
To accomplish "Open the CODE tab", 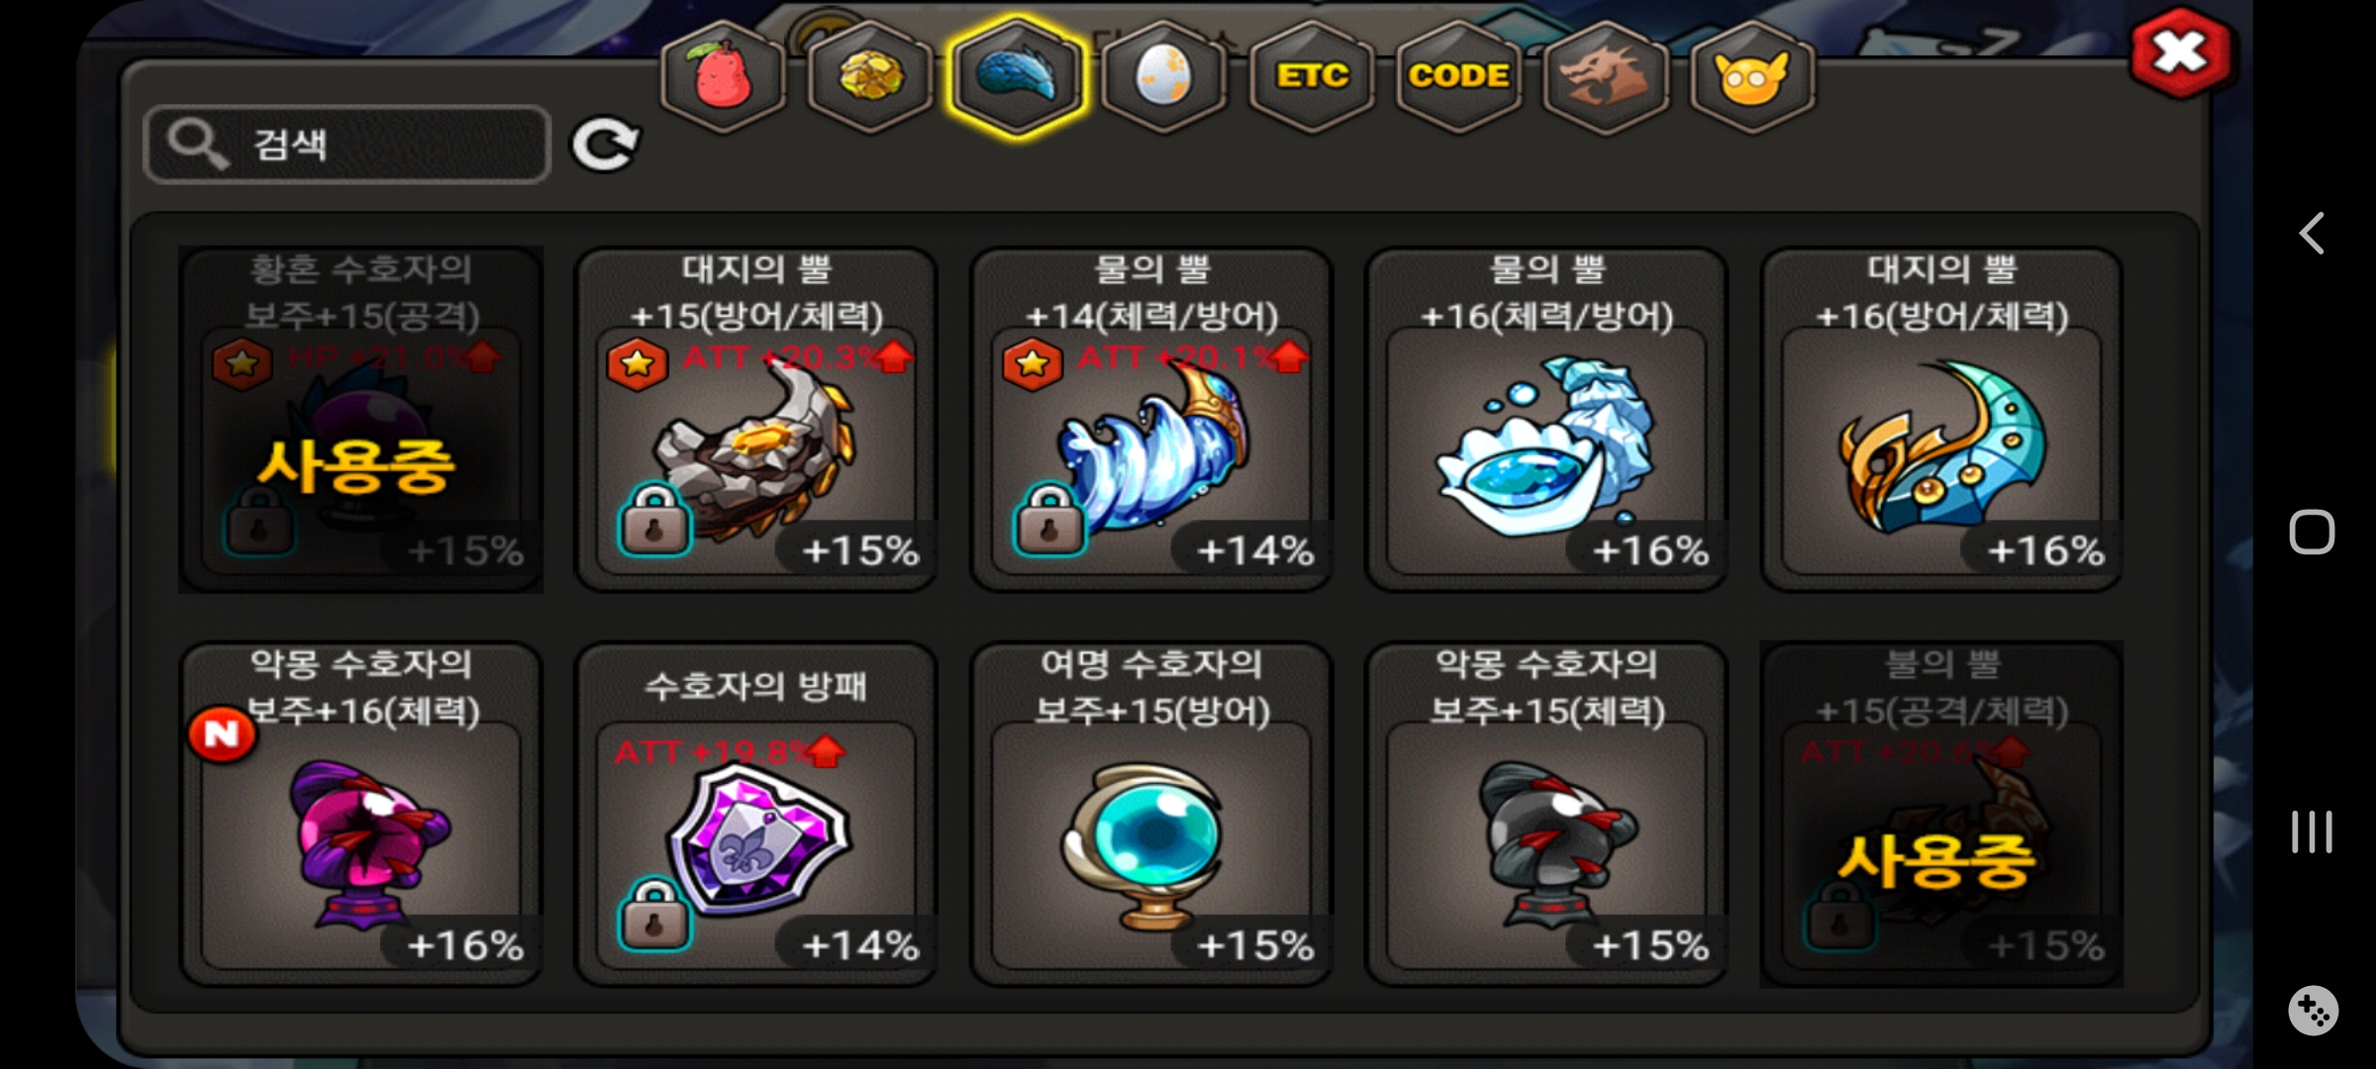I will click(x=1458, y=76).
